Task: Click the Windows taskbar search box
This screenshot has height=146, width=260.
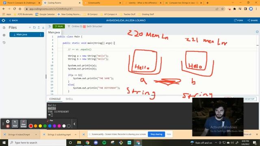Action: point(37,142)
